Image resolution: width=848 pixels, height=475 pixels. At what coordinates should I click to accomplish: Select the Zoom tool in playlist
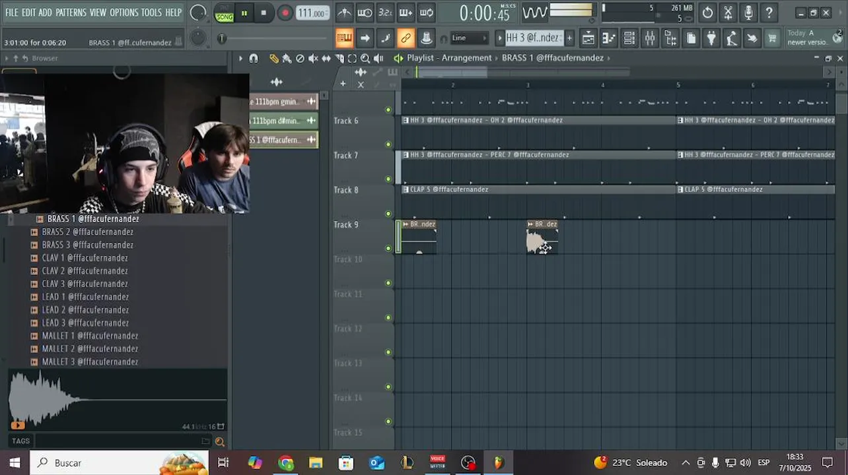click(365, 58)
